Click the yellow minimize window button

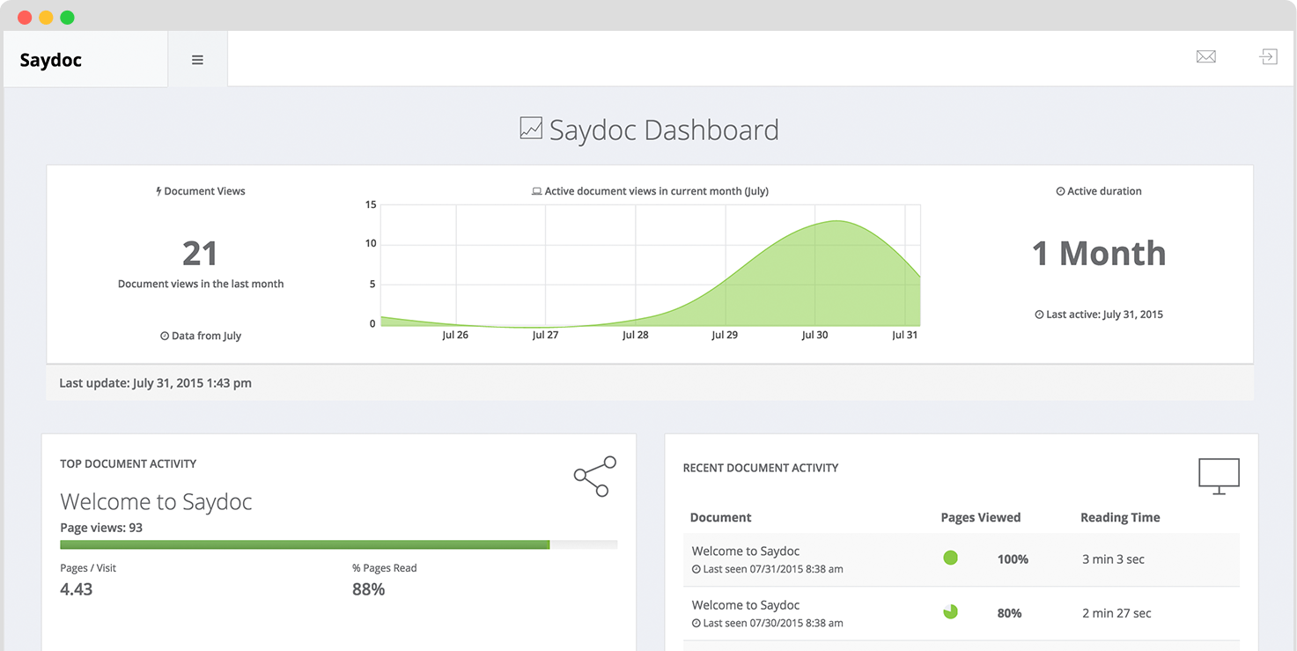pos(46,18)
